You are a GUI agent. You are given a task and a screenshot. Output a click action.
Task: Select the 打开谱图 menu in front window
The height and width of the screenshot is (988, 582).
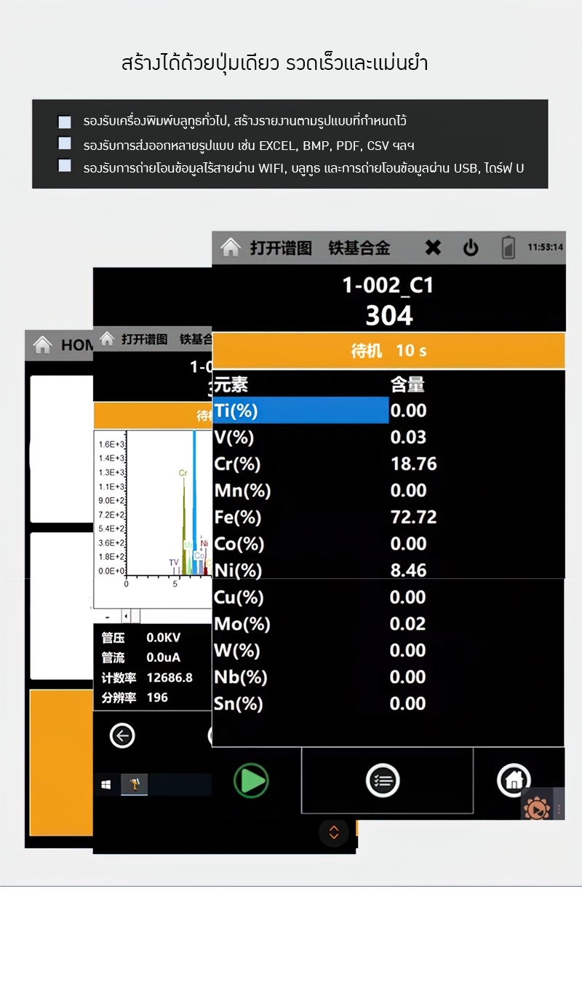[x=281, y=248]
